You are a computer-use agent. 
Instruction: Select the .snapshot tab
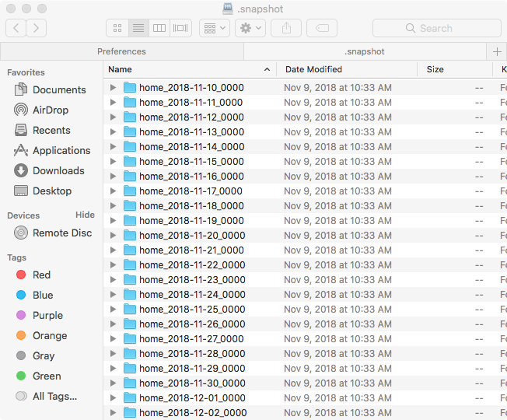[x=365, y=51]
